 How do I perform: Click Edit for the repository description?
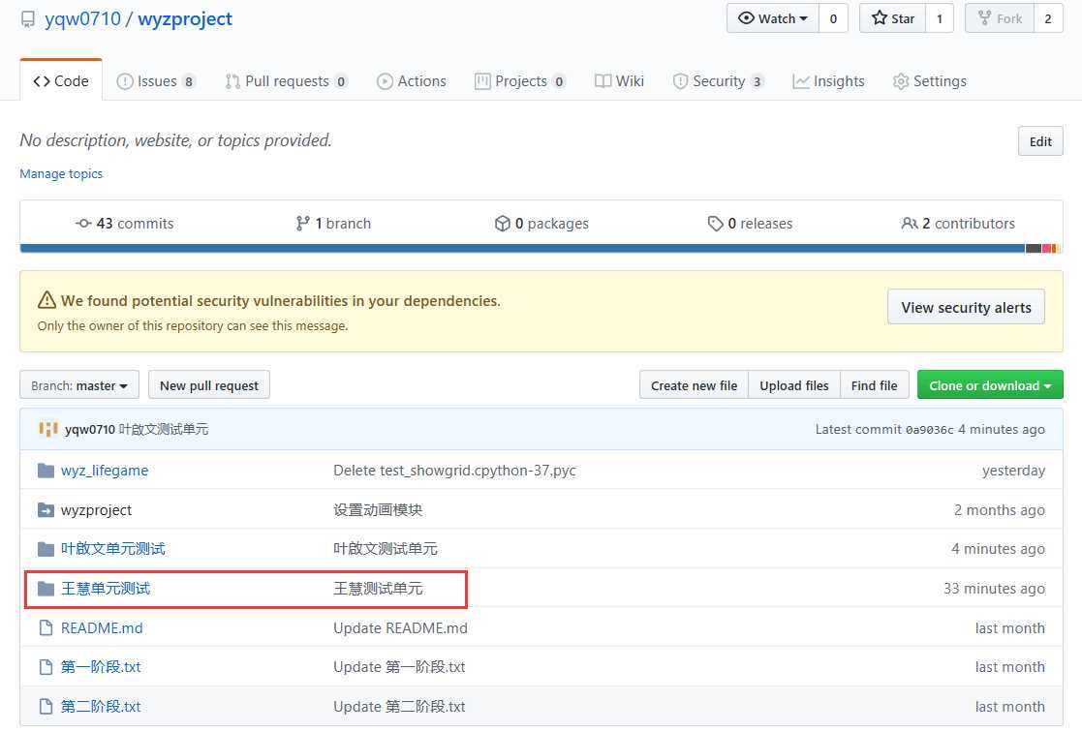point(1040,141)
